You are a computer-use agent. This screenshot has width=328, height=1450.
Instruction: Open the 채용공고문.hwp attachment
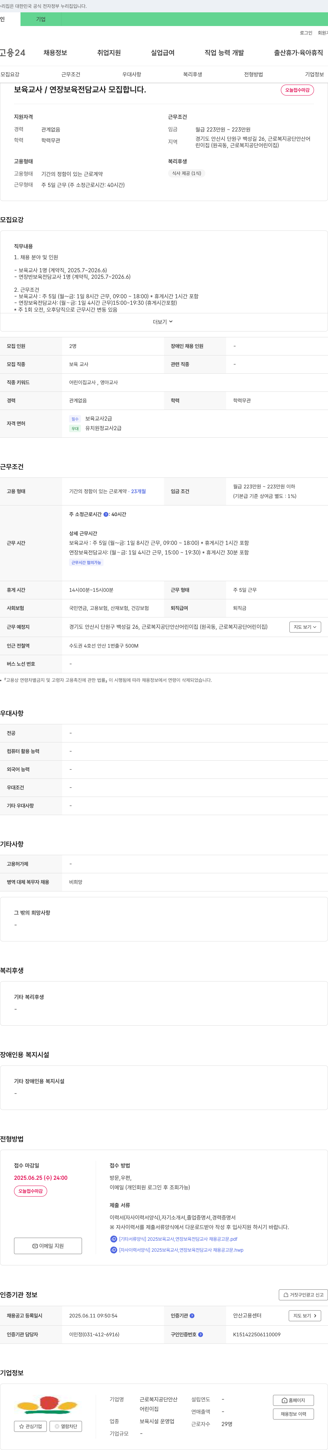click(x=181, y=1250)
